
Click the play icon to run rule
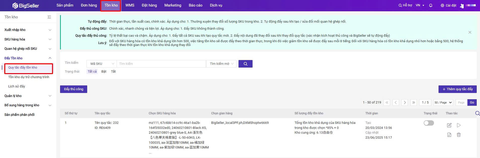click(459, 125)
